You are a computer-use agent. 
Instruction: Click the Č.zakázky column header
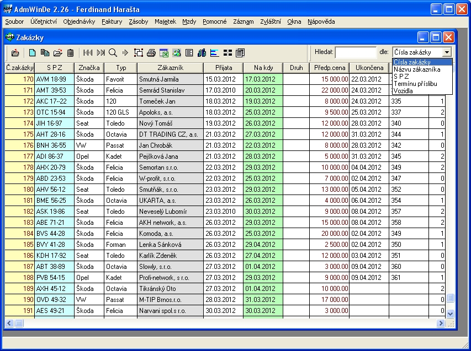click(19, 68)
